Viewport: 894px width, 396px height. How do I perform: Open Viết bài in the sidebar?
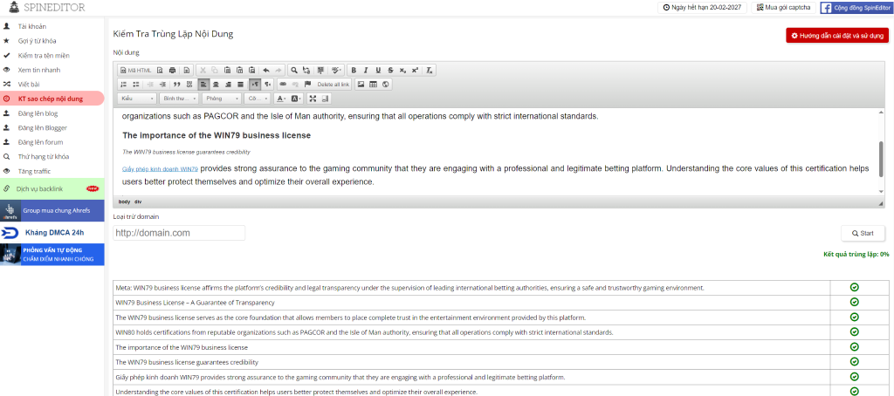(30, 84)
